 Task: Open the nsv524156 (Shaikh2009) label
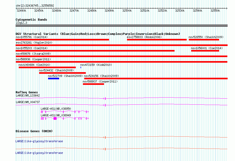(101, 76)
